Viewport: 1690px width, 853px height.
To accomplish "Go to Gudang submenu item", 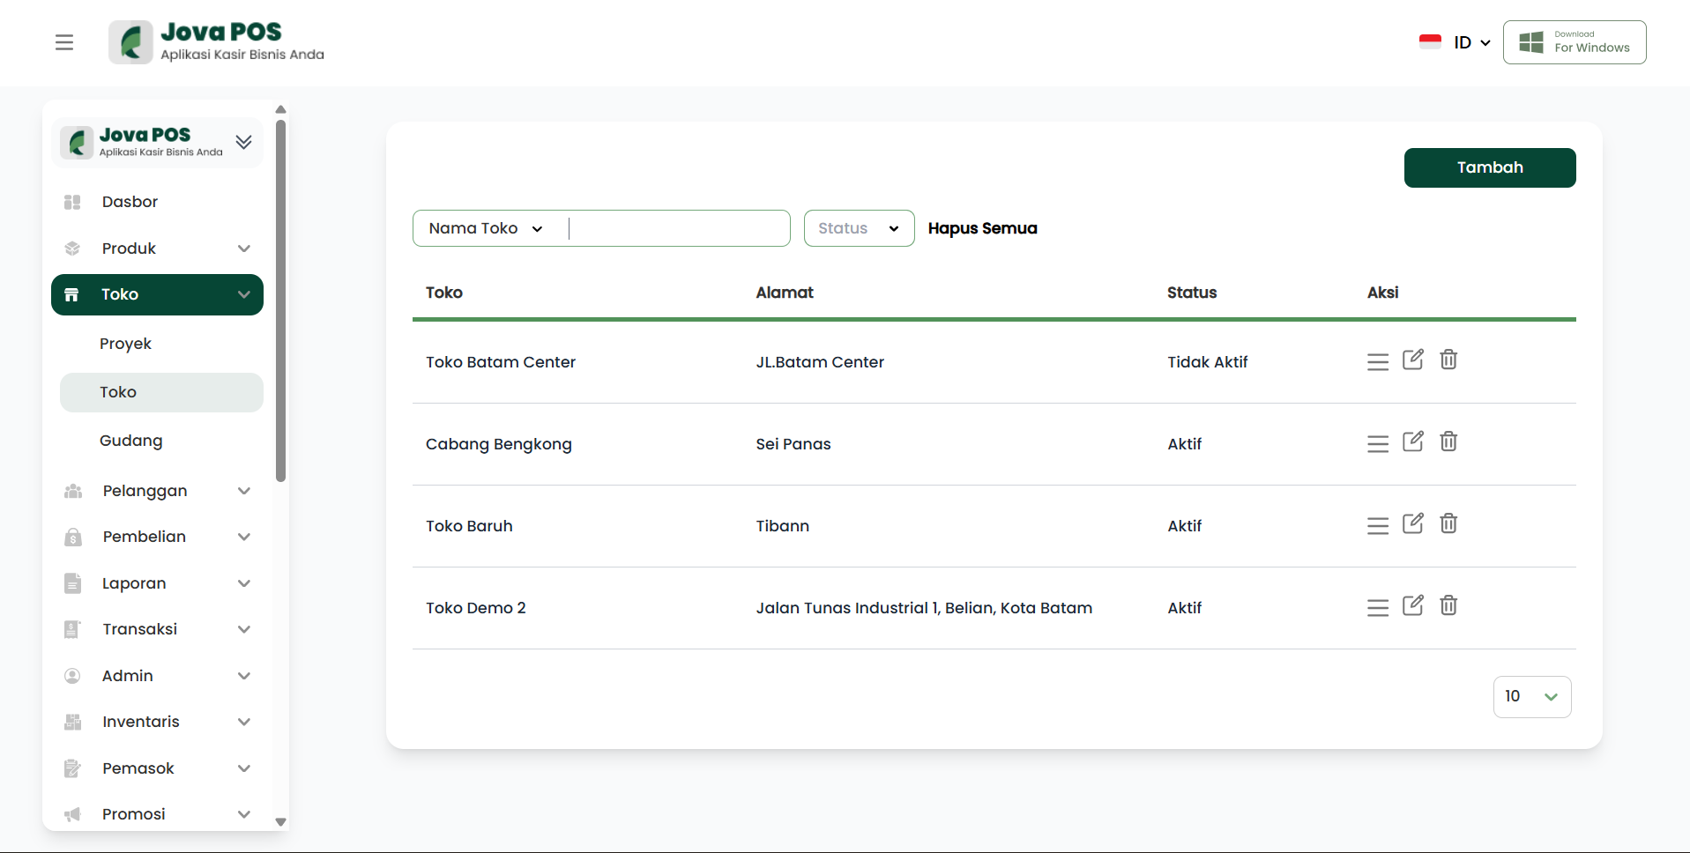I will pos(131,441).
